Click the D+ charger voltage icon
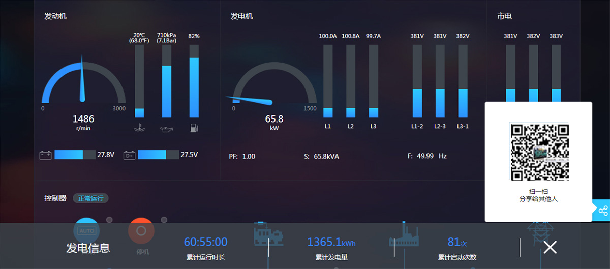The width and height of the screenshot is (610, 269). (x=129, y=155)
